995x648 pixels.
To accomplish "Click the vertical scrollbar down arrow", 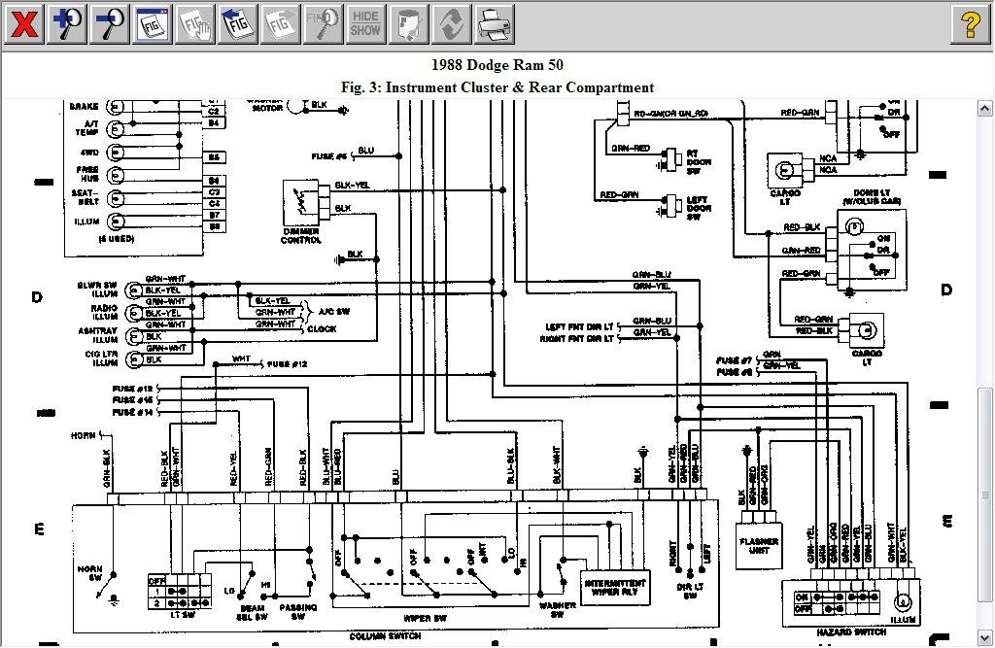I will coord(985,637).
